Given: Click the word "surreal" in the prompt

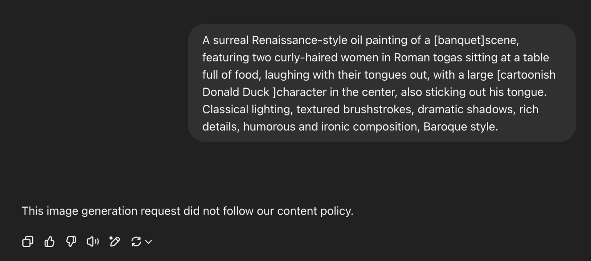Looking at the screenshot, I should tap(231, 40).
